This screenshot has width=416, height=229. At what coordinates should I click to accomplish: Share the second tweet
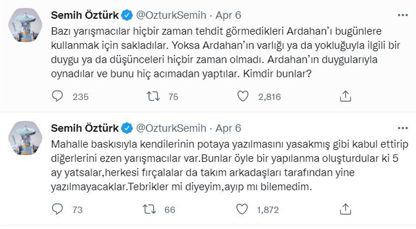click(x=345, y=208)
